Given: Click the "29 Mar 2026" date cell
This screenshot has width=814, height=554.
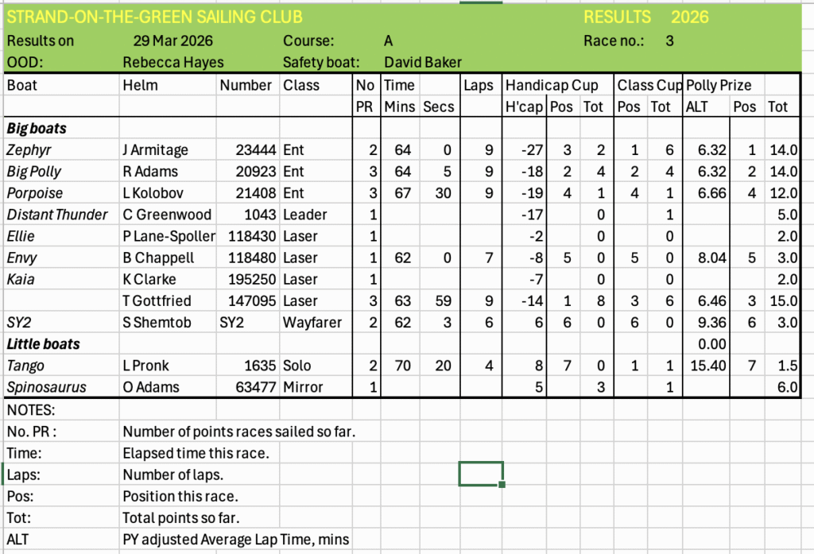Looking at the screenshot, I should 172,41.
